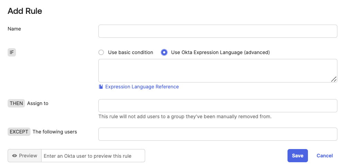Click the eye icon on Preview button
This screenshot has width=345, height=165.
[x=15, y=156]
